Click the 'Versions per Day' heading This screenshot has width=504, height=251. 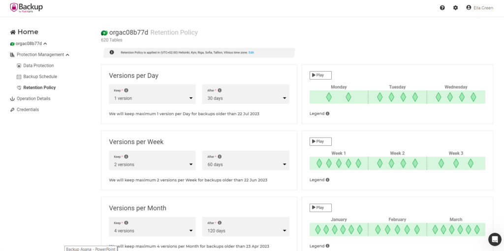click(134, 76)
